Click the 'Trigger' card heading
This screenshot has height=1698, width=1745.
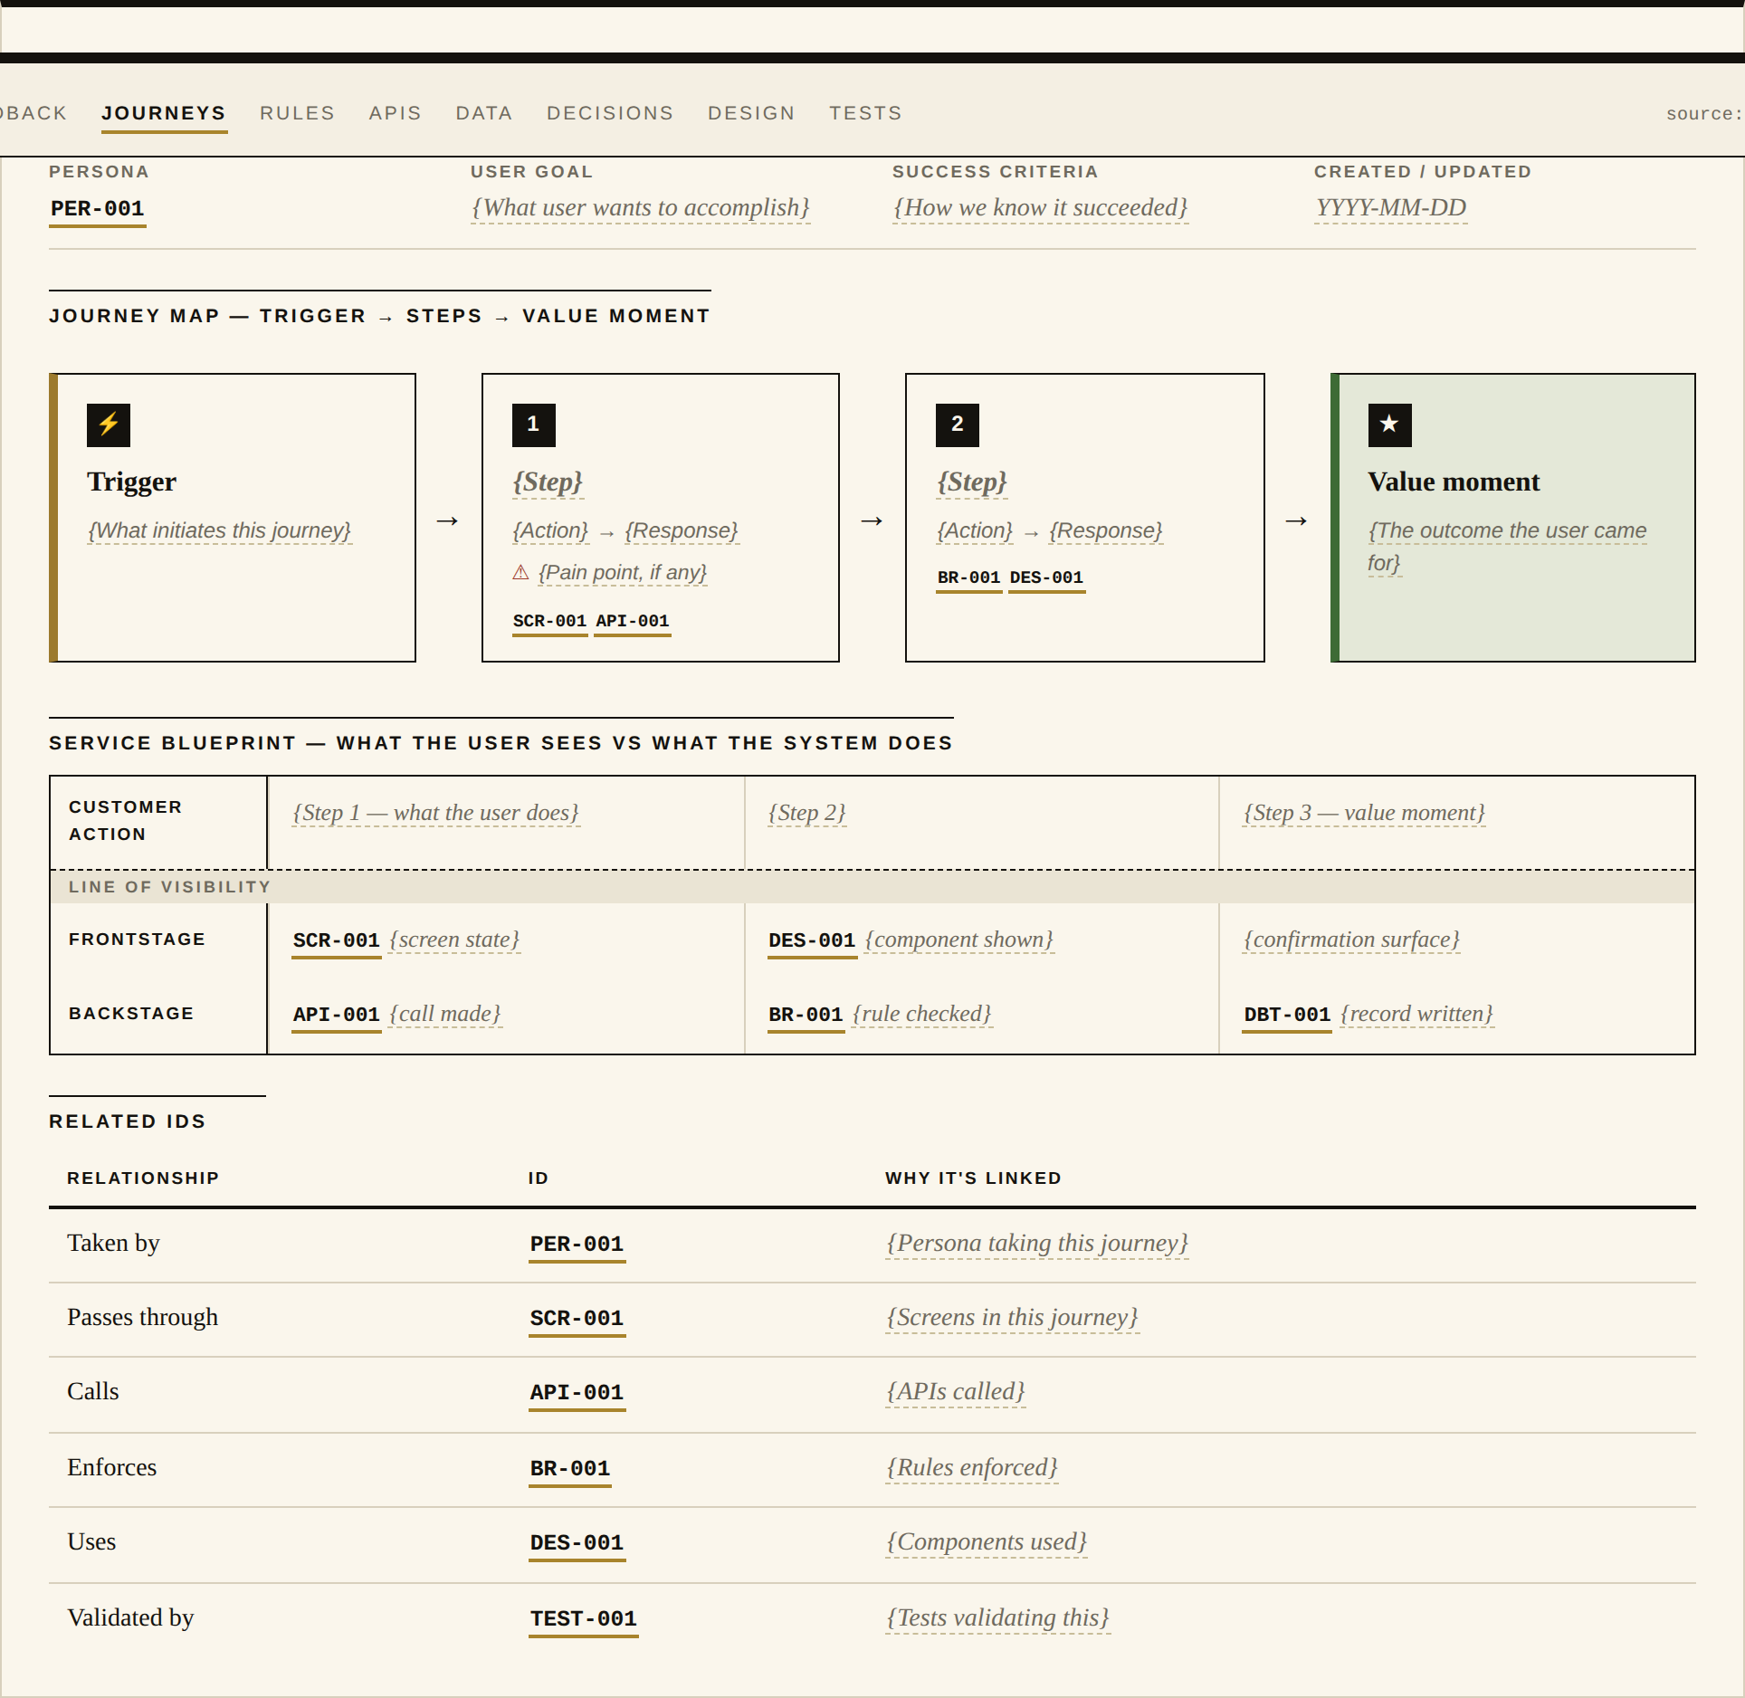point(132,482)
